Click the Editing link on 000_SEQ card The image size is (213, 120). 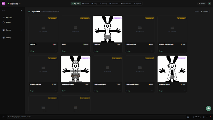click(x=32, y=51)
